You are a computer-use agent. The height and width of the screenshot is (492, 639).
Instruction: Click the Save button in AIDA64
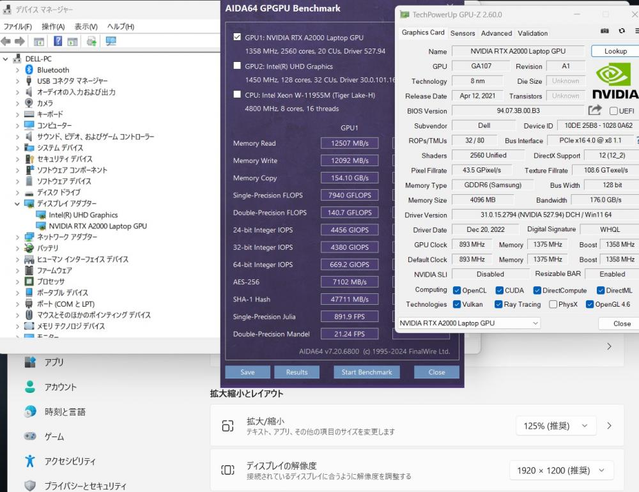click(247, 372)
